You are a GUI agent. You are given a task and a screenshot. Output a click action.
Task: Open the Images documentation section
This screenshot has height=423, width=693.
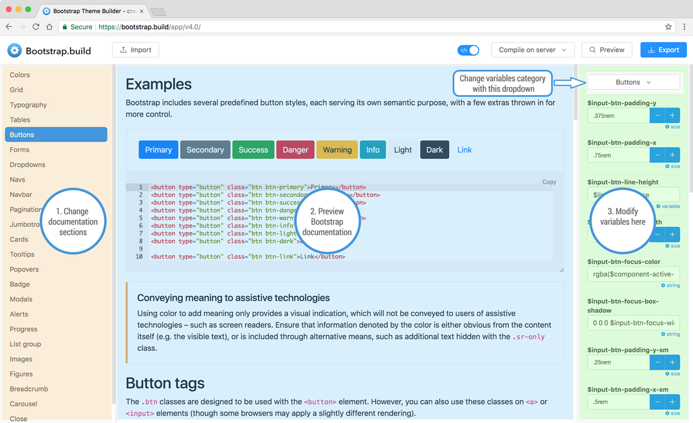point(21,359)
